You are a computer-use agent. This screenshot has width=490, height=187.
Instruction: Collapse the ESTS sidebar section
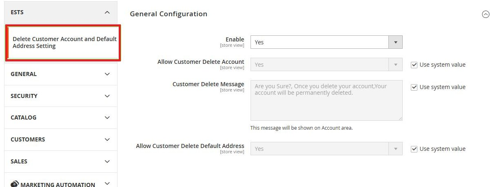click(107, 12)
